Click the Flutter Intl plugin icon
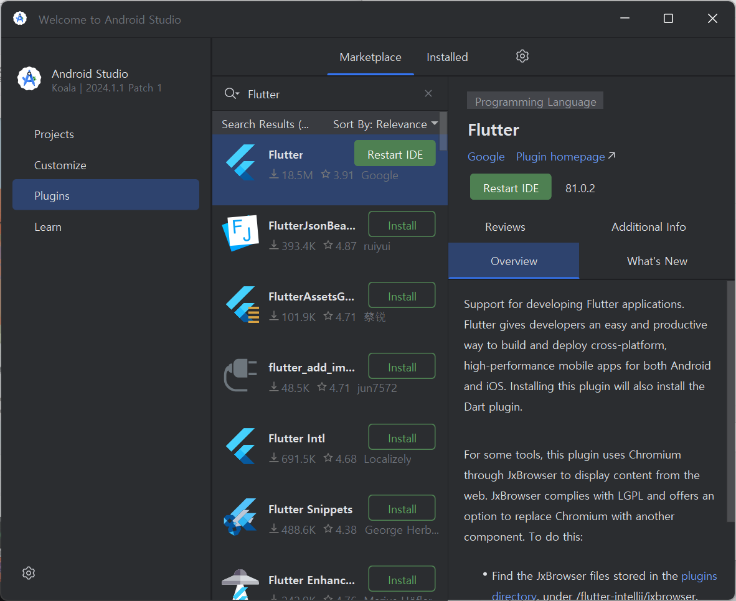 241,446
